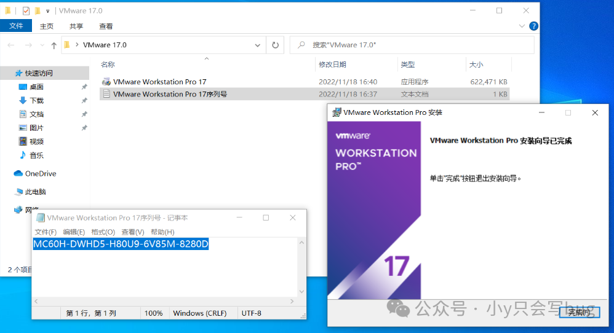Click UTF-8 encoding in Notepad status bar
This screenshot has height=333, width=614.
pyautogui.click(x=252, y=313)
